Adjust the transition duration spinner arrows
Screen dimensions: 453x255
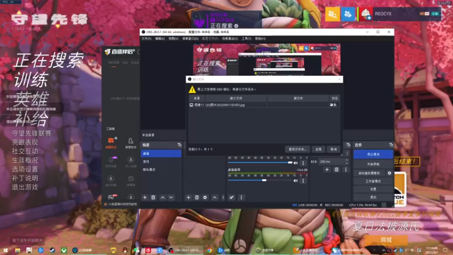[347, 161]
